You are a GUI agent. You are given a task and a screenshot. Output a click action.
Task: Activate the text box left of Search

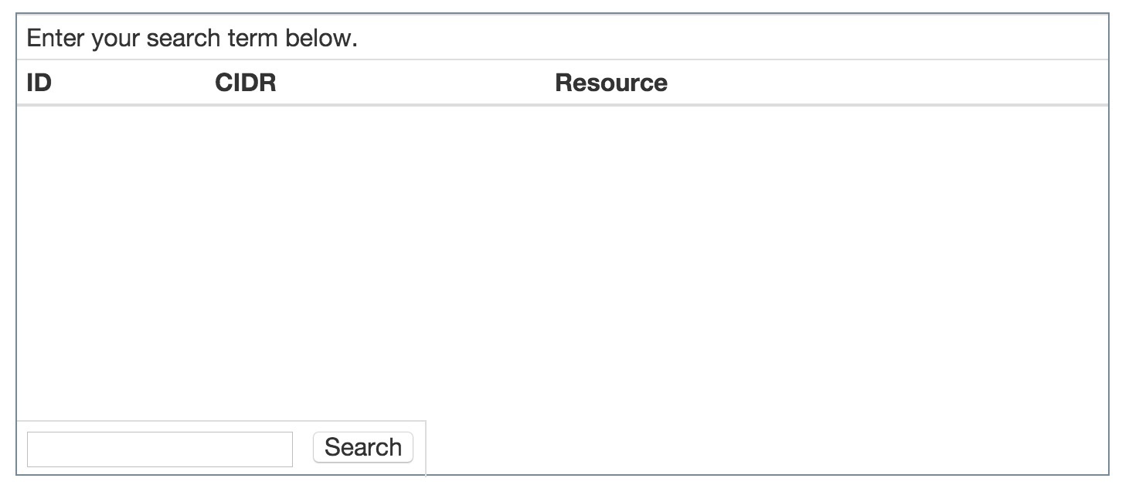160,449
